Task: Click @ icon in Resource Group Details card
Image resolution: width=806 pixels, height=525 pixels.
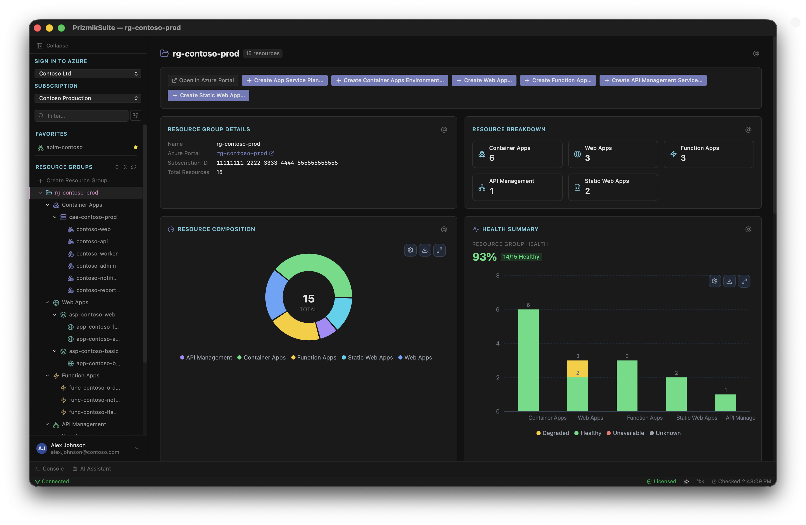Action: coord(444,129)
